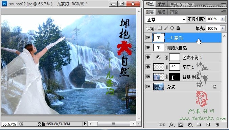This screenshot has height=130, width=229.
Task: Click the link layers icon in Layers panel
Action: [162, 125]
